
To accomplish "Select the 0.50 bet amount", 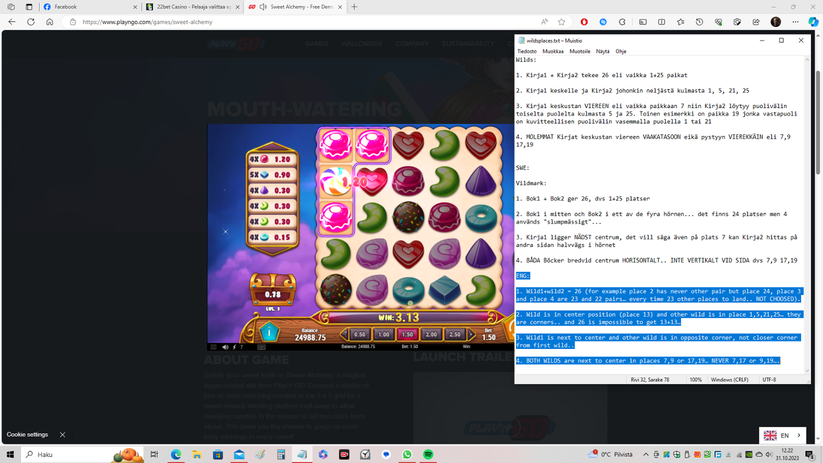I will click(359, 335).
